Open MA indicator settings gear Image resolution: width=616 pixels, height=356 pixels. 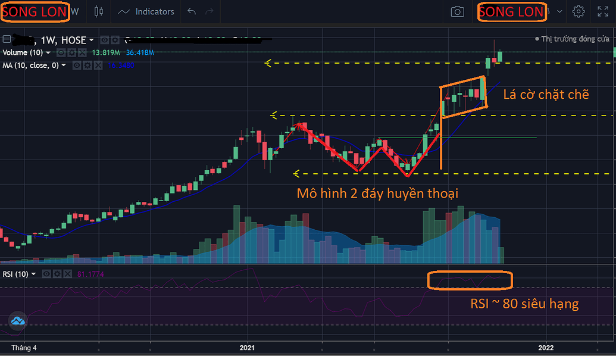pyautogui.click(x=87, y=65)
